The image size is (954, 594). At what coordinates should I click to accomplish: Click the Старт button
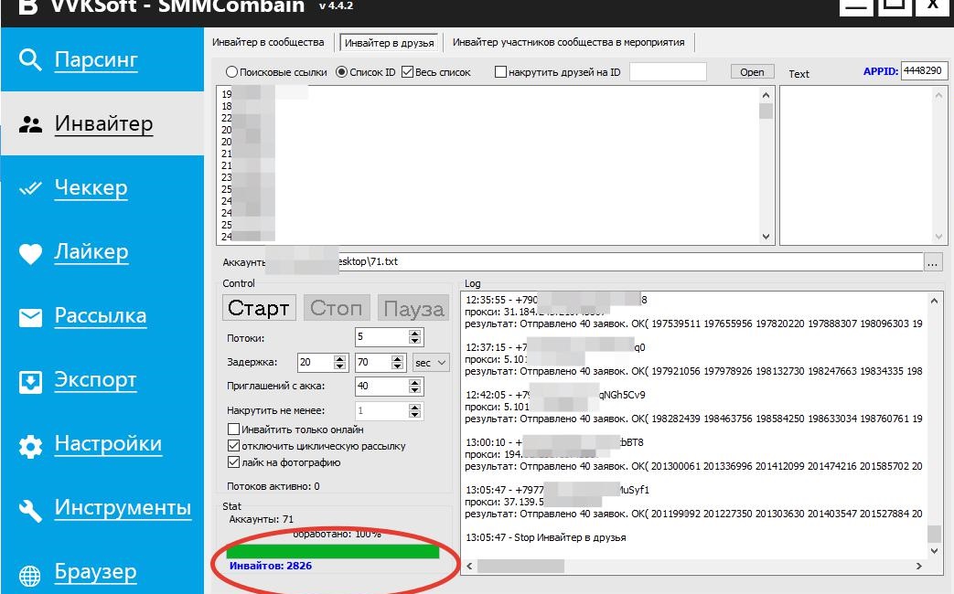(x=259, y=308)
